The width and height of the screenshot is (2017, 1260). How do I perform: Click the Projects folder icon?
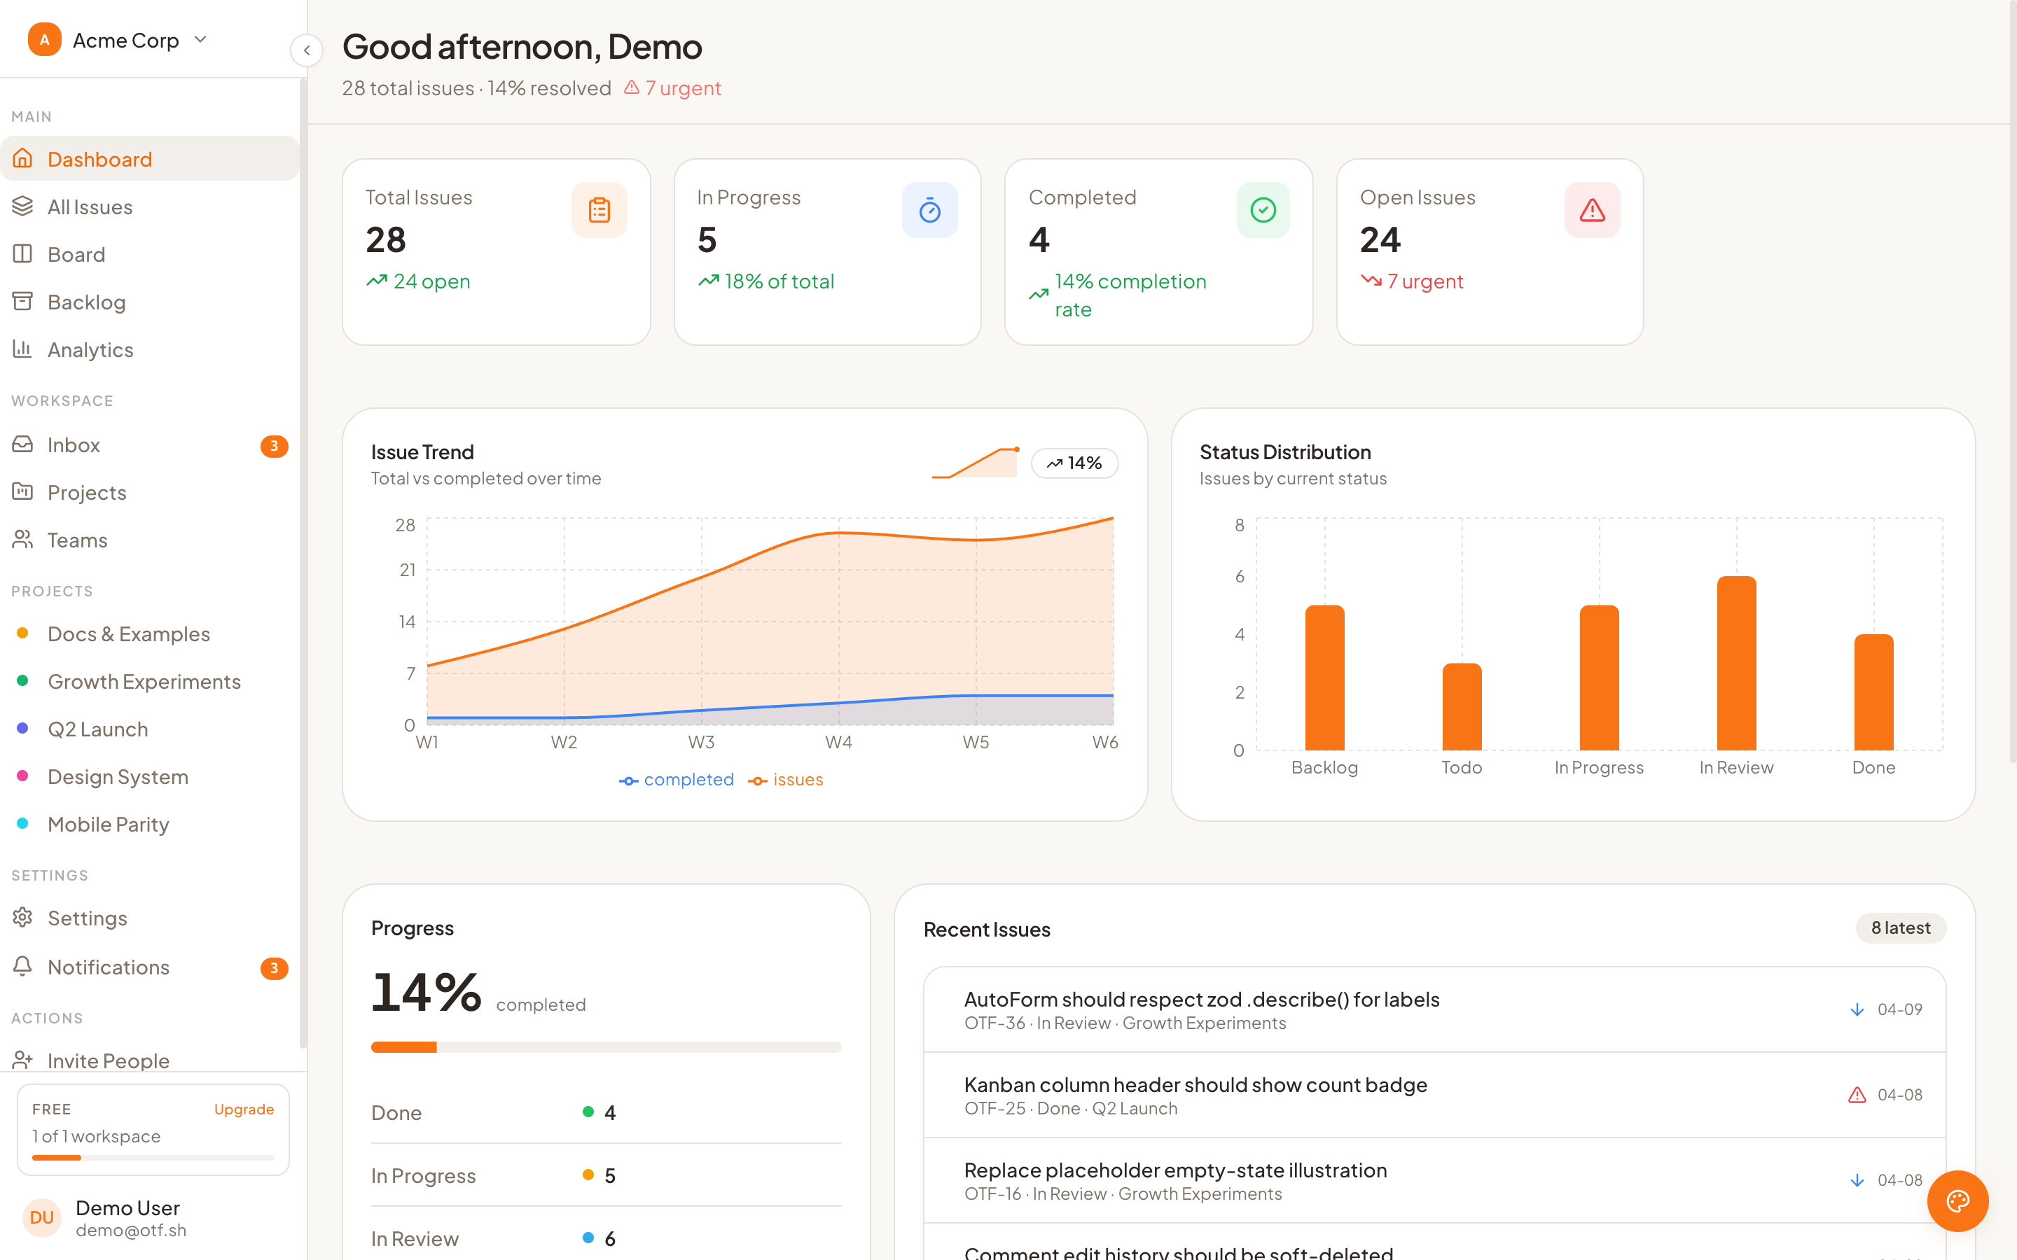[22, 491]
